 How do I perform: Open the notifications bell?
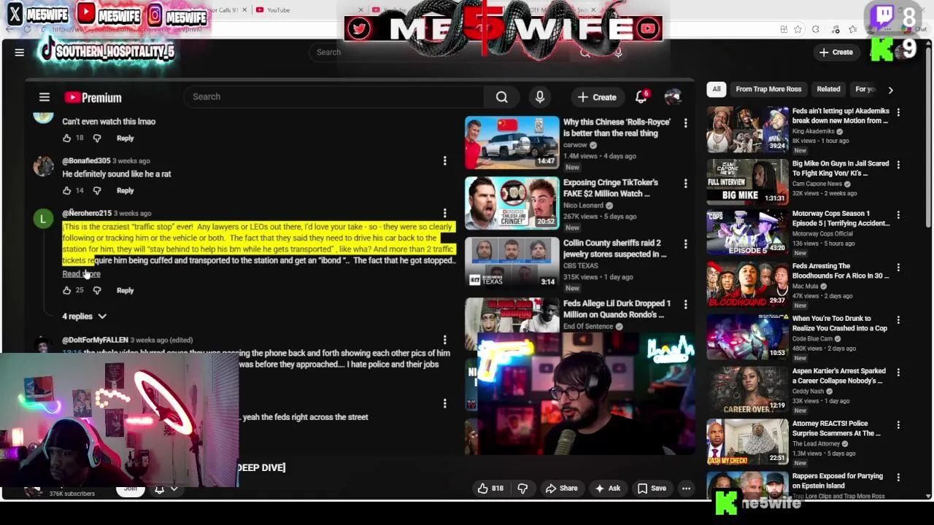click(641, 97)
